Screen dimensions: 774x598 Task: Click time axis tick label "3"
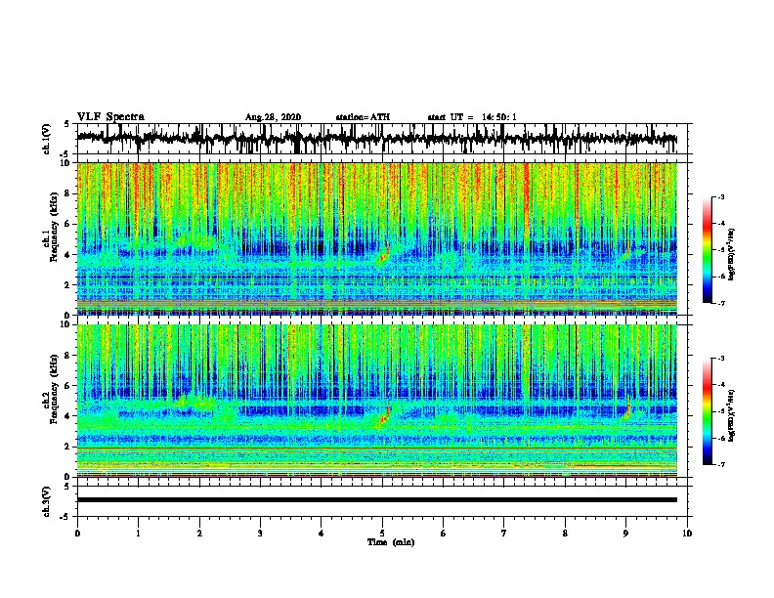pyautogui.click(x=260, y=534)
